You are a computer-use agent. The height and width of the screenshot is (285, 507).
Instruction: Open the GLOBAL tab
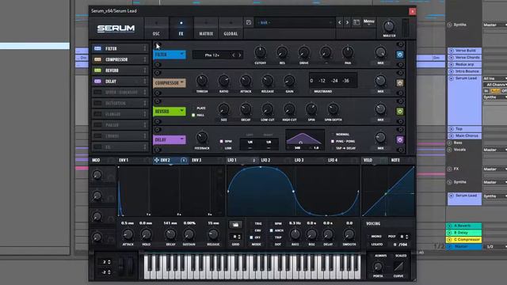point(231,28)
